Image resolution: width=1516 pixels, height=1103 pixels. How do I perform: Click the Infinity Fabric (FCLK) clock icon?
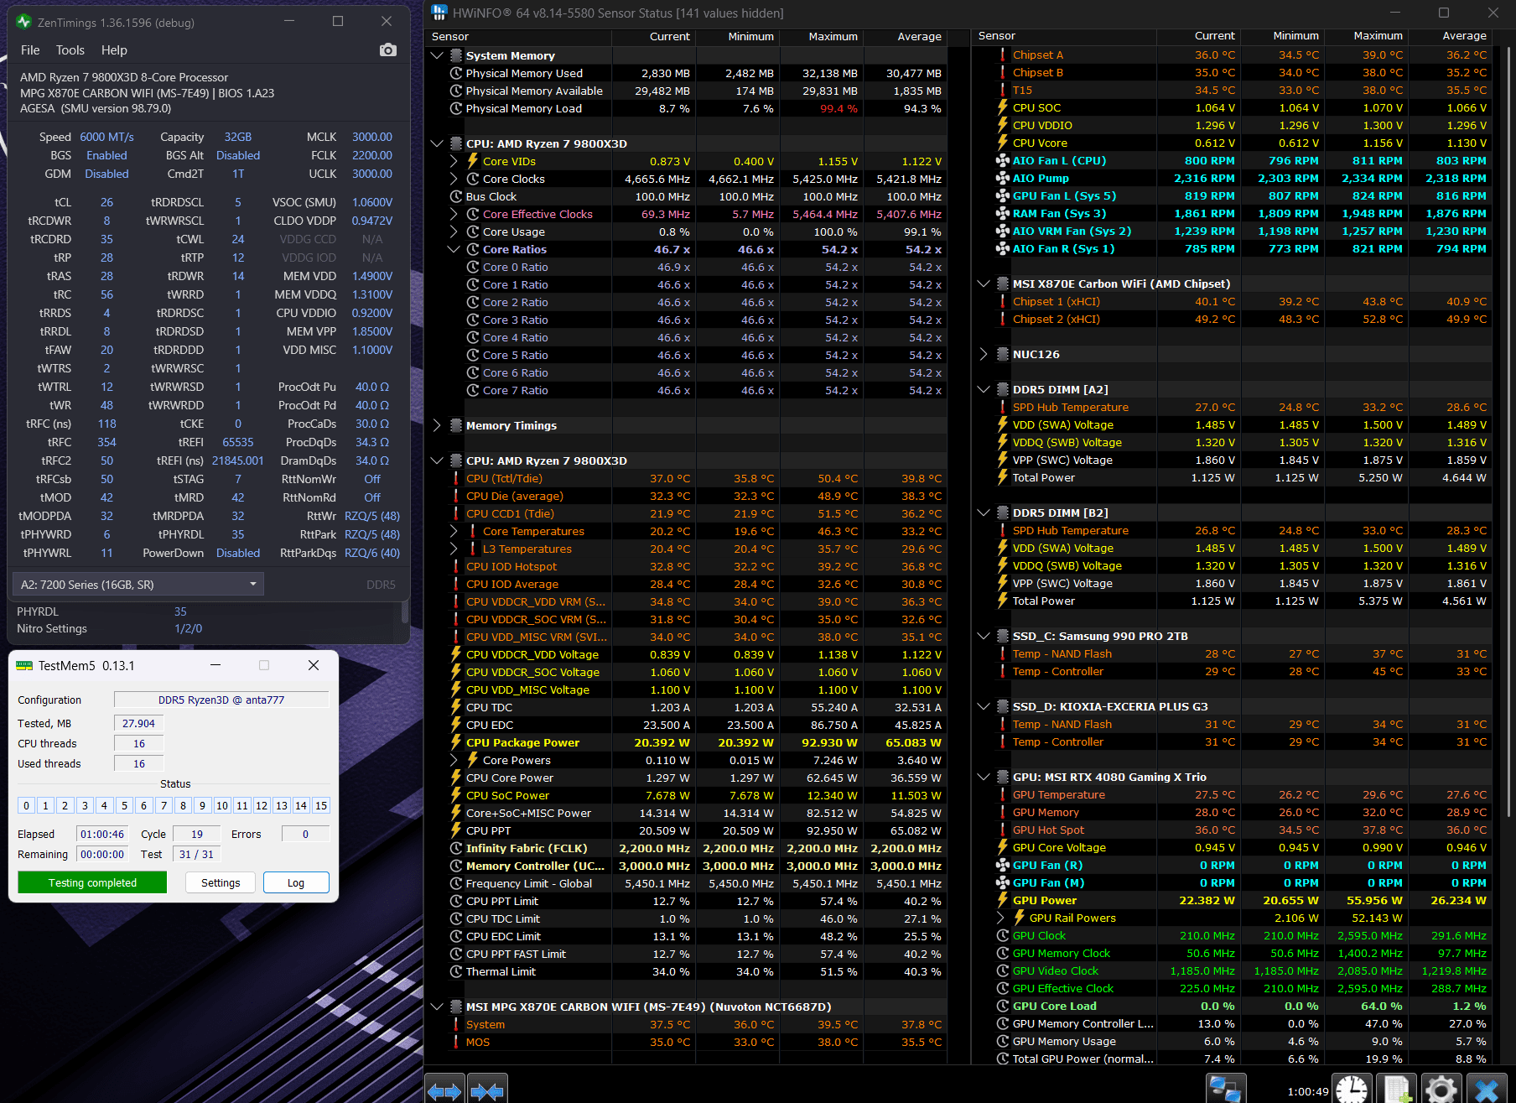(456, 848)
